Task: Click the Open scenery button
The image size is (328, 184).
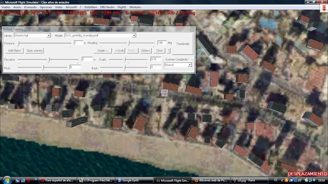Action: pyautogui.click(x=34, y=50)
